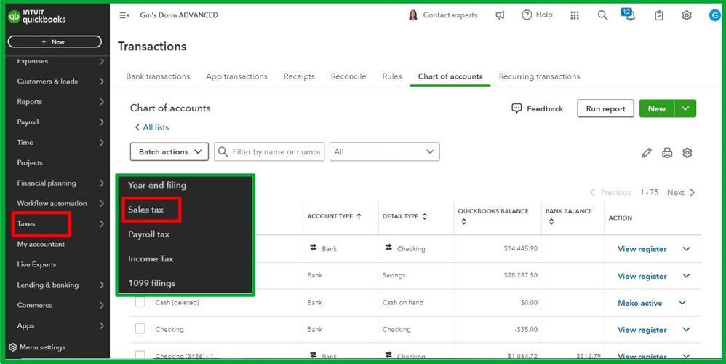Click the search magnifier icon in header
Screen dimensions: 726x364
click(602, 15)
